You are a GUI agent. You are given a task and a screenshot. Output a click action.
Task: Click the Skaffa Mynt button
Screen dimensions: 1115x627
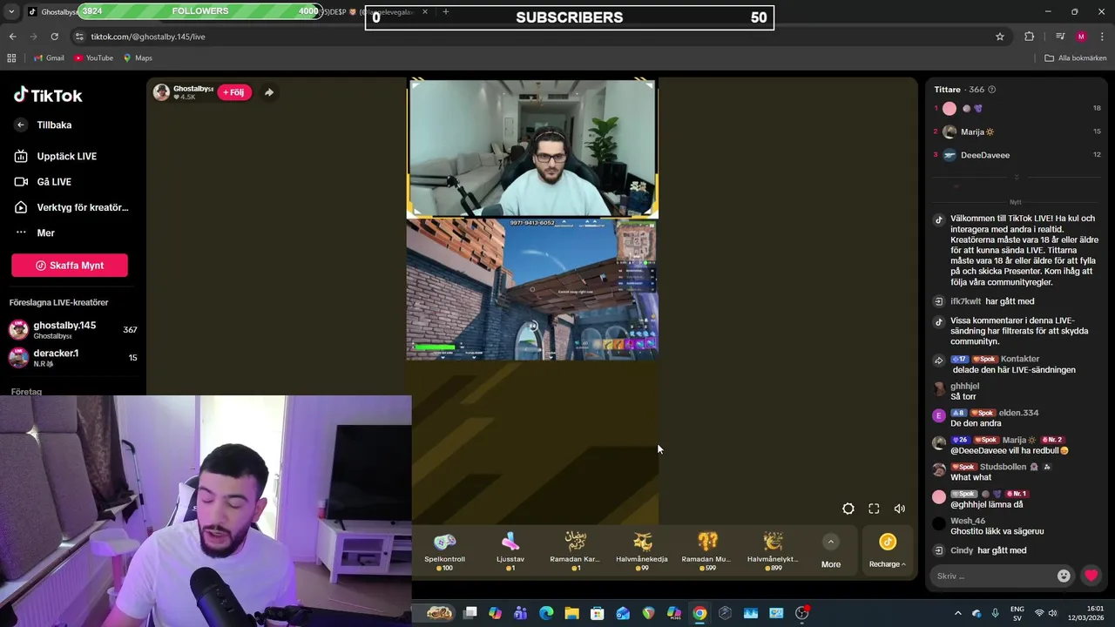point(70,266)
